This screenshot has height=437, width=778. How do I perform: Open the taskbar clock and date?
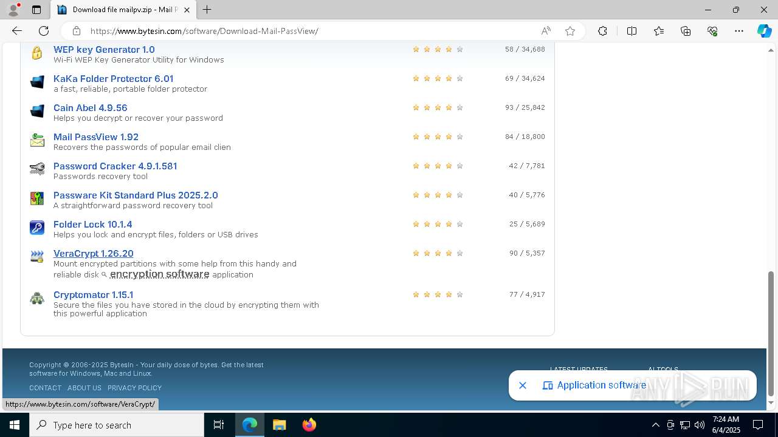(x=726, y=425)
